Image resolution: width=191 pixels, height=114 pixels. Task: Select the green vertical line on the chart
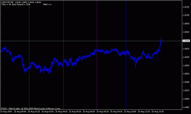(x=29, y=55)
